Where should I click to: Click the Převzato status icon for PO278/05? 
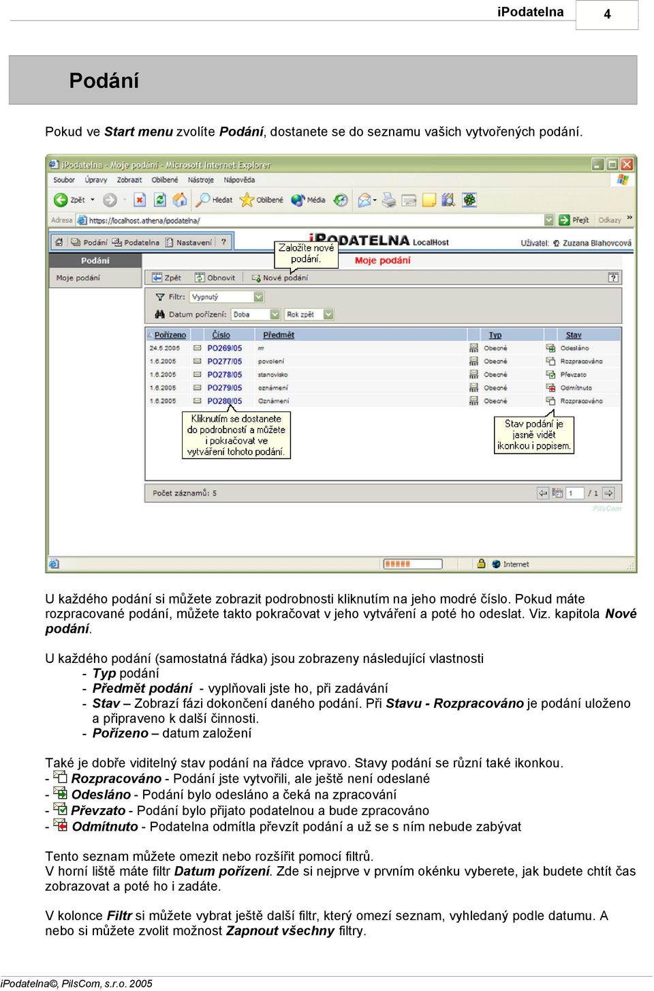pyautogui.click(x=550, y=374)
